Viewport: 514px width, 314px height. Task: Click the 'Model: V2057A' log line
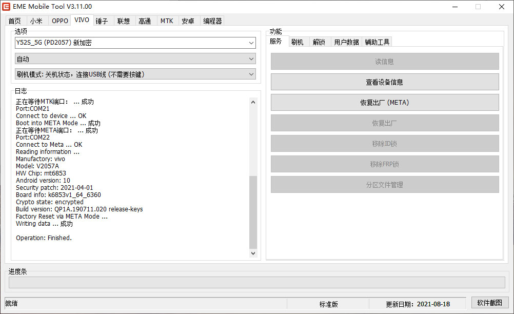(37, 166)
